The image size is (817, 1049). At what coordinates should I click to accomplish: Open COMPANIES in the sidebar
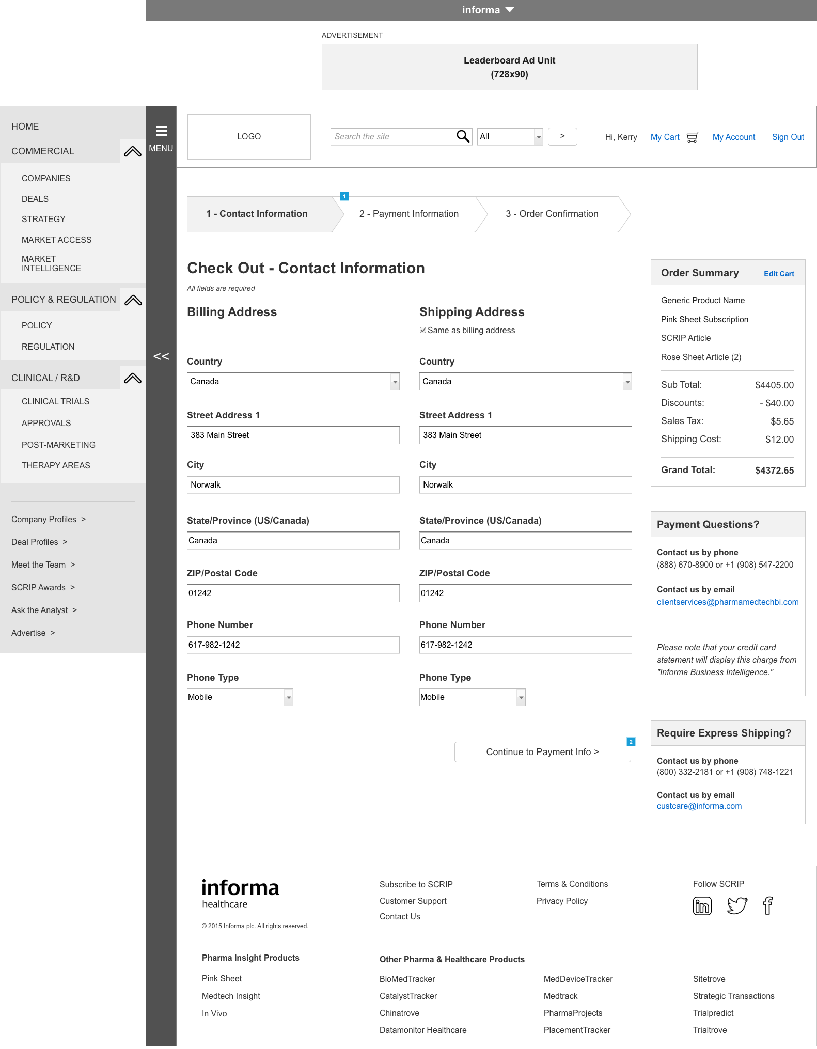click(46, 178)
